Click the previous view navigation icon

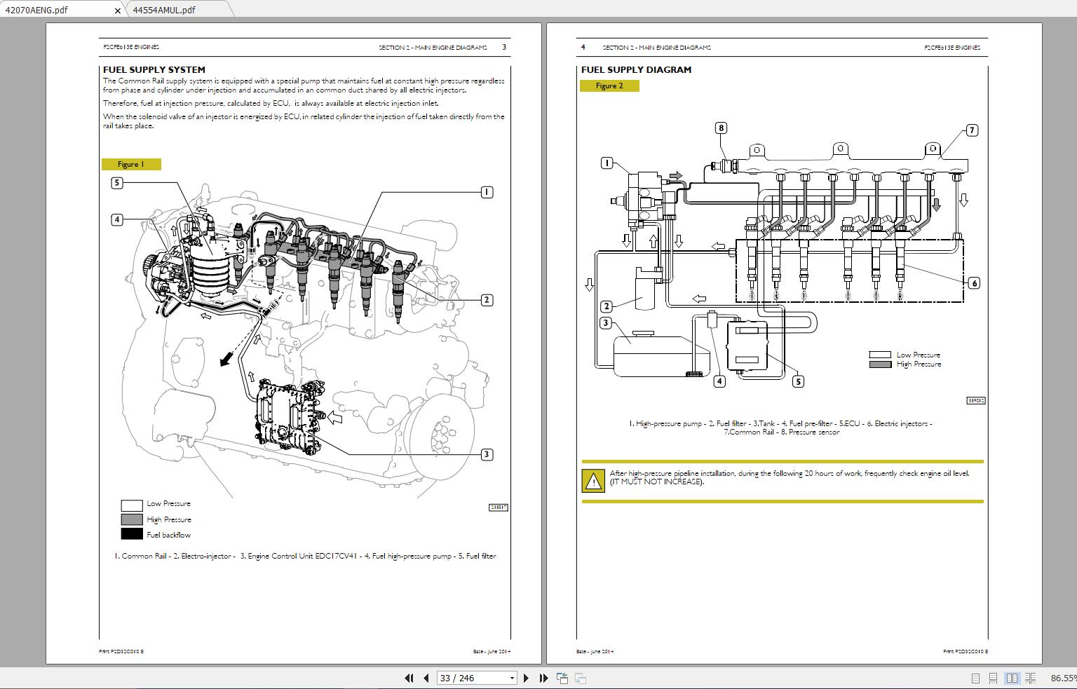click(562, 678)
